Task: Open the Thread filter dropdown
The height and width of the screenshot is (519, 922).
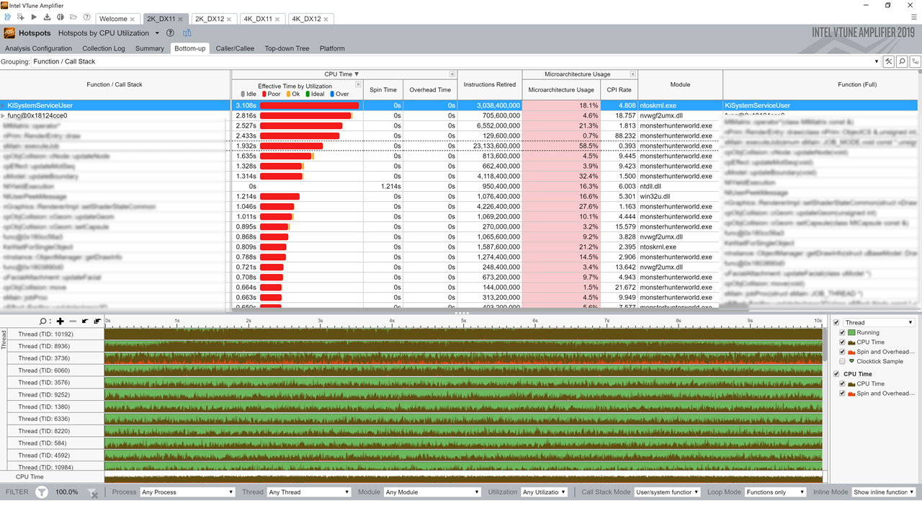Action: tap(309, 492)
